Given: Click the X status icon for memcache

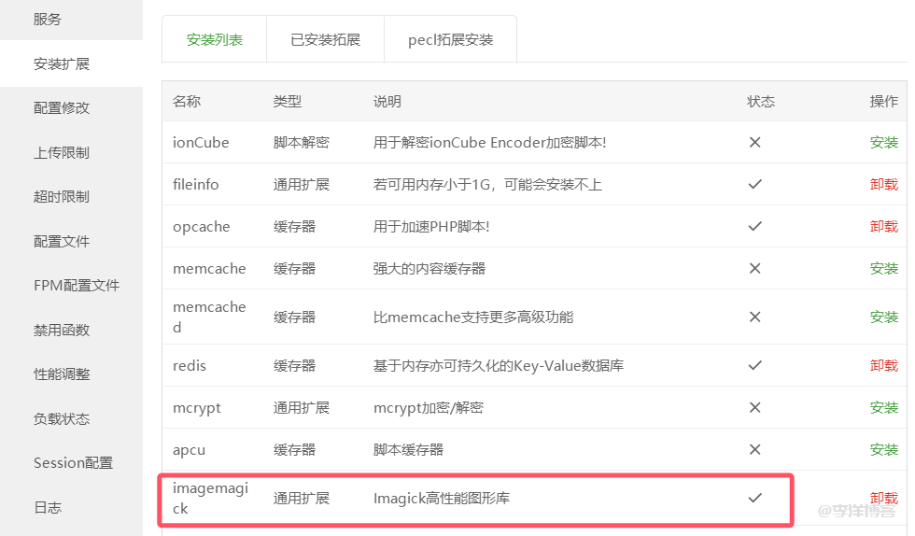Looking at the screenshot, I should (x=754, y=269).
